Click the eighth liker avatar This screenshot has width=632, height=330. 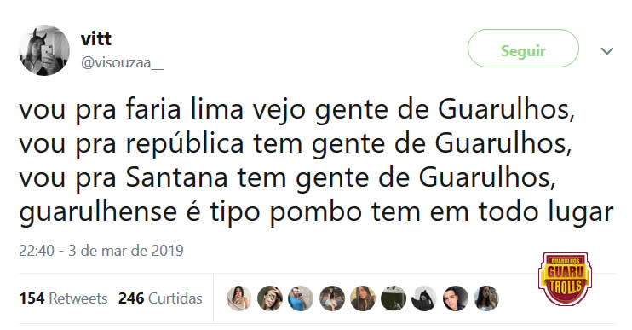click(455, 298)
